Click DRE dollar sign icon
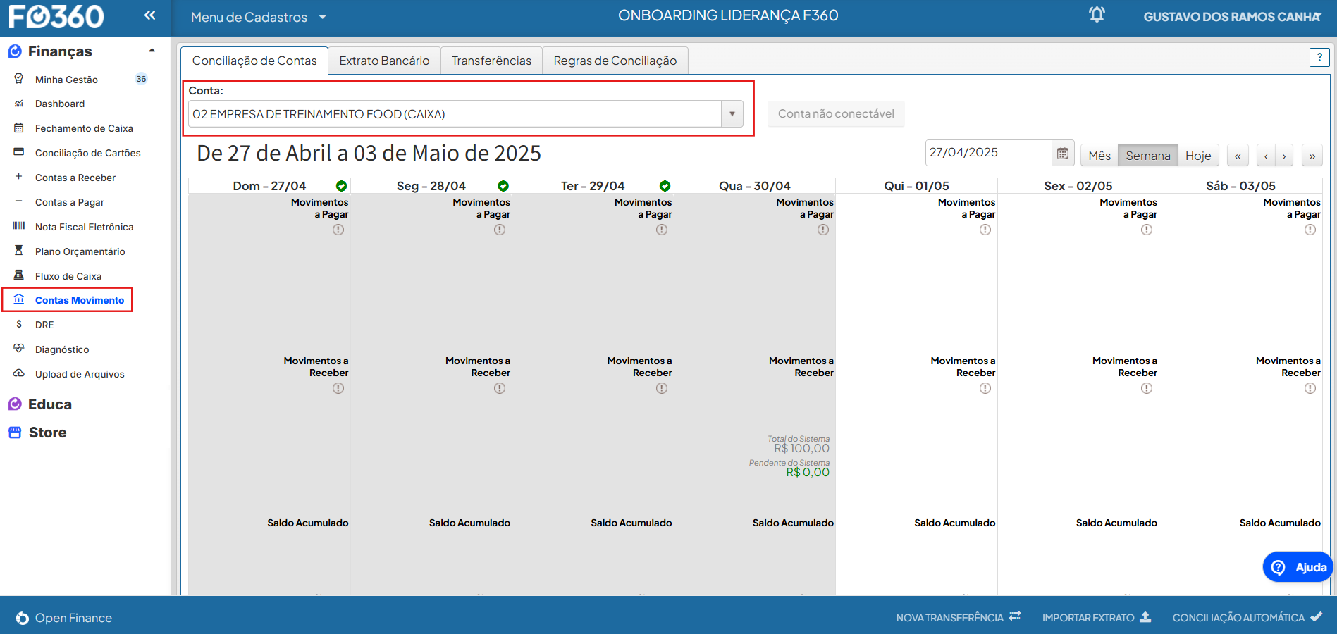Viewport: 1337px width, 634px height. point(19,324)
